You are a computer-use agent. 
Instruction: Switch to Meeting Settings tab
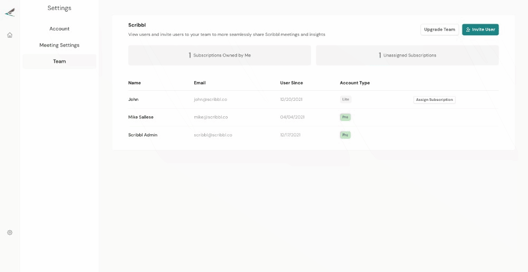click(59, 45)
